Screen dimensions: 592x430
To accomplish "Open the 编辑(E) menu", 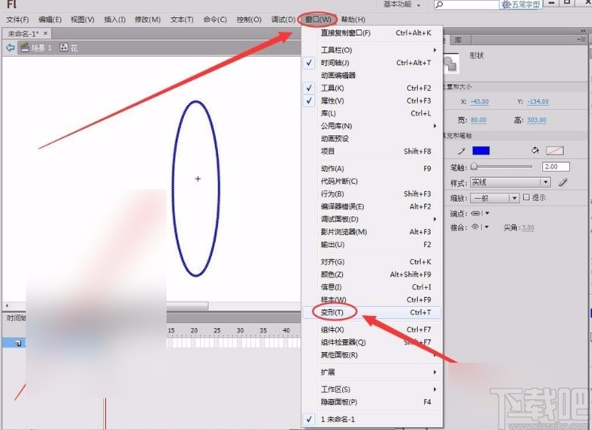I will point(50,20).
